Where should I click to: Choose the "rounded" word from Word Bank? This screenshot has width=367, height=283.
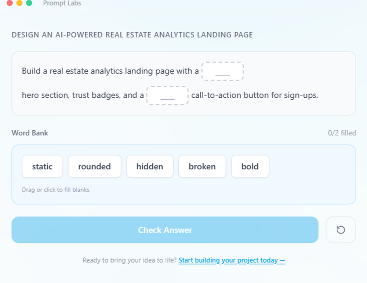pyautogui.click(x=94, y=167)
